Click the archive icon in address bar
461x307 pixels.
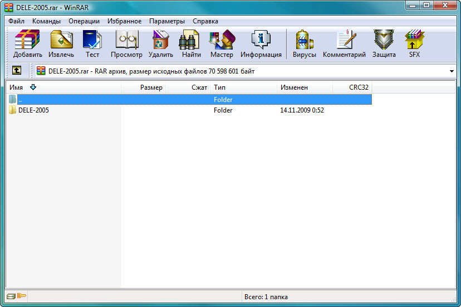[x=41, y=71]
